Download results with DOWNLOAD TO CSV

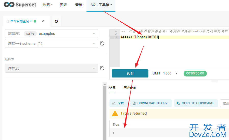(x=150, y=103)
